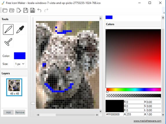Viewport: 166px width, 124px height.
Task: Click the Remove layer button
Action: (x=20, y=112)
